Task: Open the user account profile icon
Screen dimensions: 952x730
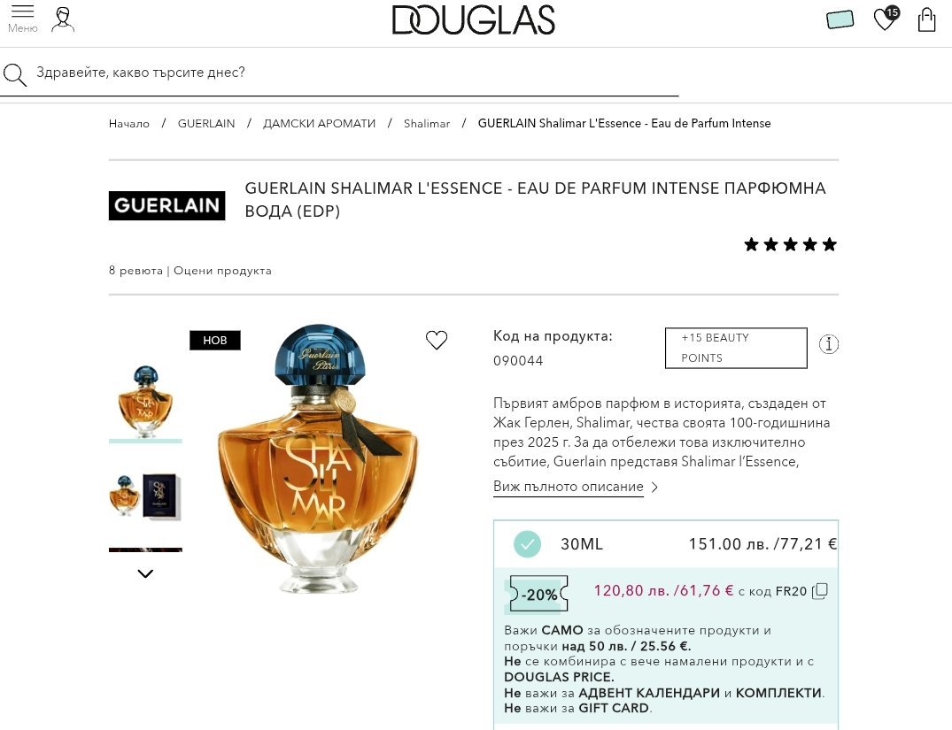Action: (63, 19)
